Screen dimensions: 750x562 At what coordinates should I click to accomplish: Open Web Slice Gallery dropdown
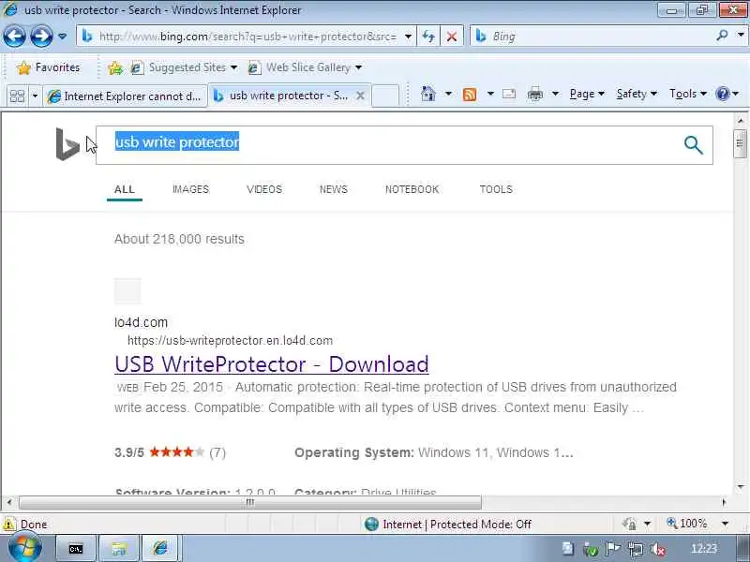pos(305,67)
